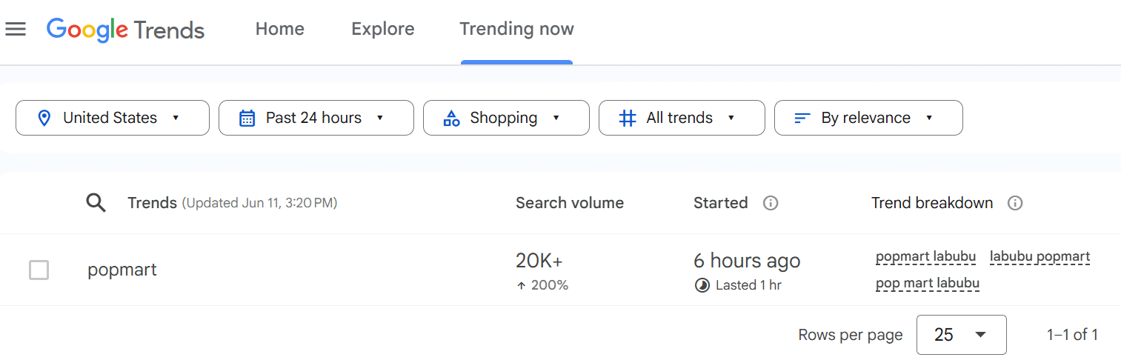The height and width of the screenshot is (360, 1121).
Task: Click the Google Trends logo
Action: tap(125, 30)
